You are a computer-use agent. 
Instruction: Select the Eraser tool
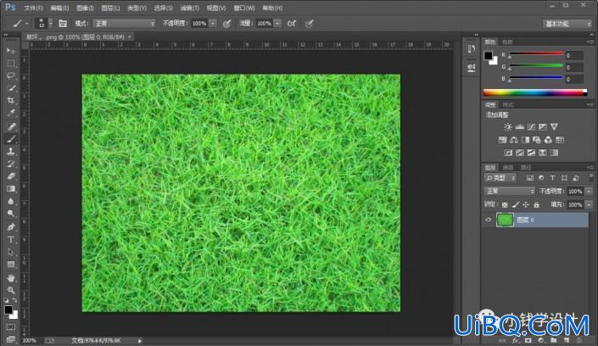[x=11, y=176]
